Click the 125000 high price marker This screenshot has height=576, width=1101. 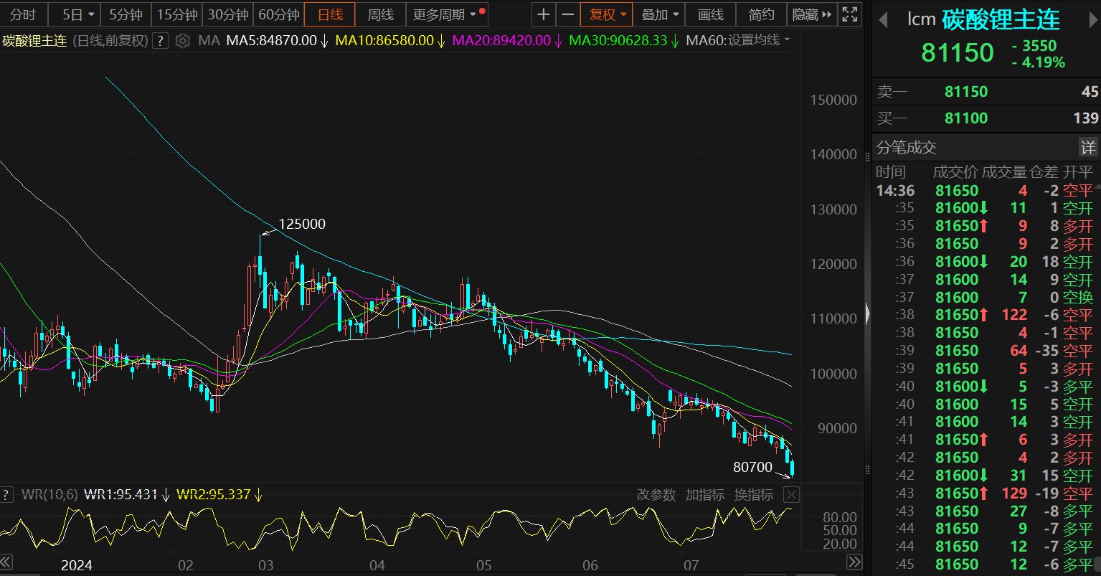(302, 225)
